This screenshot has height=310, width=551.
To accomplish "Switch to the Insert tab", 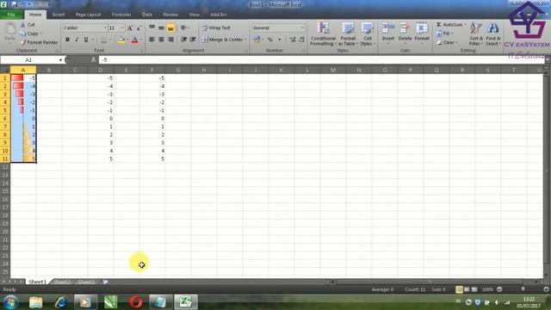I will point(59,15).
